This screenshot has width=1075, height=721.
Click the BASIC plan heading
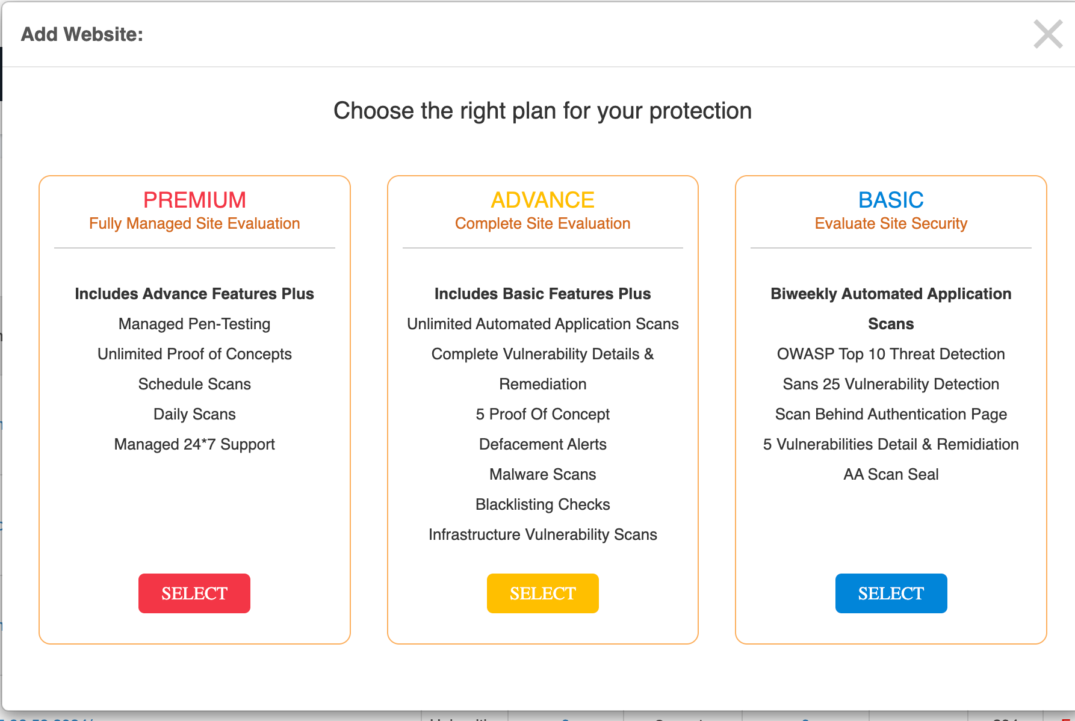[x=891, y=200]
